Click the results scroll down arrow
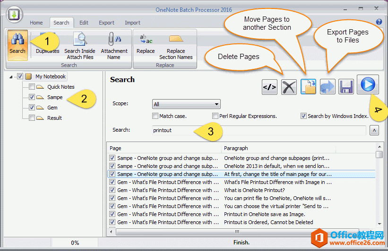Screen dimensions: 388x251 pos(379,224)
